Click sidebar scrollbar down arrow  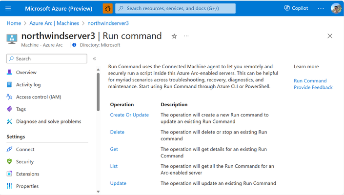pyautogui.click(x=98, y=192)
